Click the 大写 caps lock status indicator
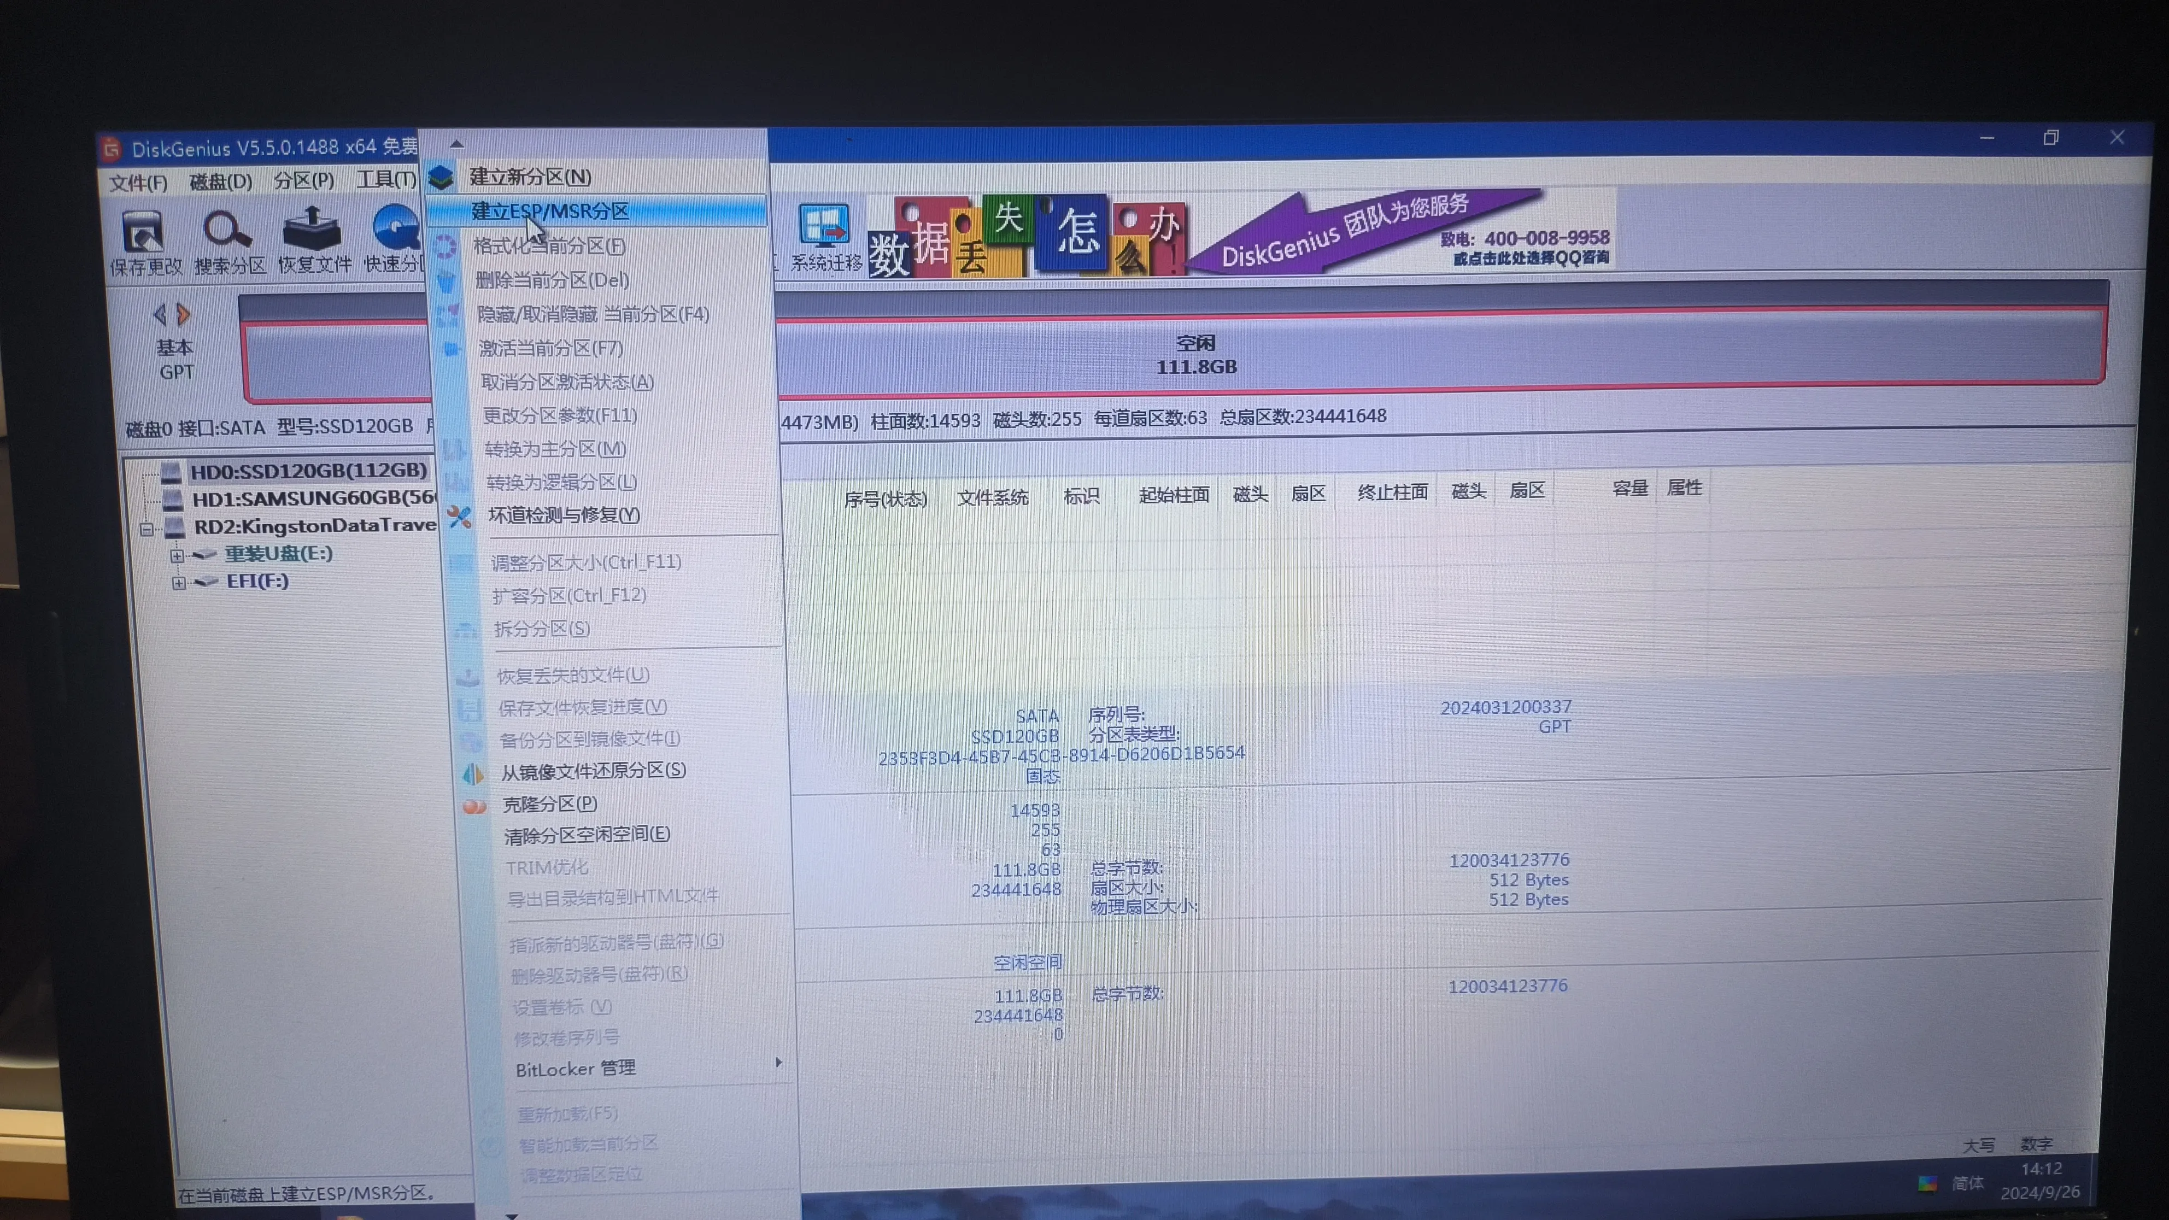This screenshot has height=1220, width=2169. 1979,1145
